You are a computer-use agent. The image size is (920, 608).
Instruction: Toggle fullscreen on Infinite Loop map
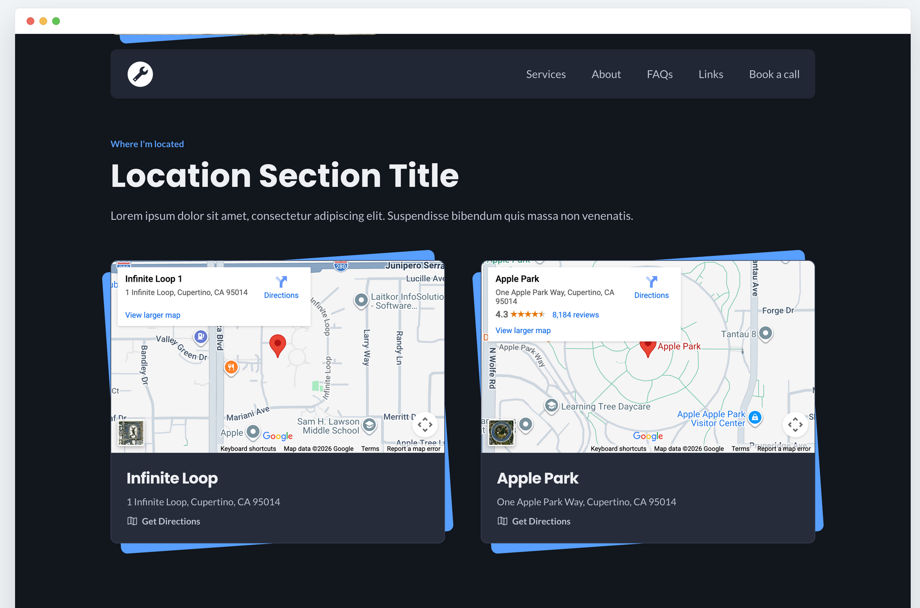pos(425,424)
